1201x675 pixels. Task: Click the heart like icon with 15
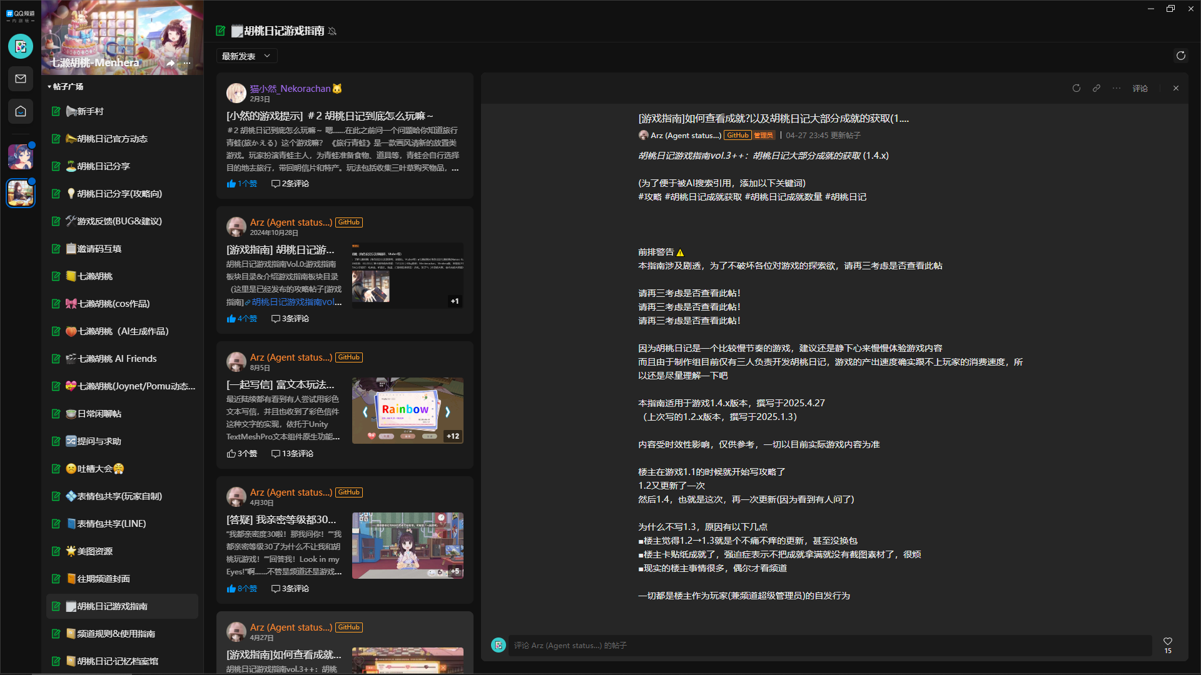click(x=1167, y=641)
